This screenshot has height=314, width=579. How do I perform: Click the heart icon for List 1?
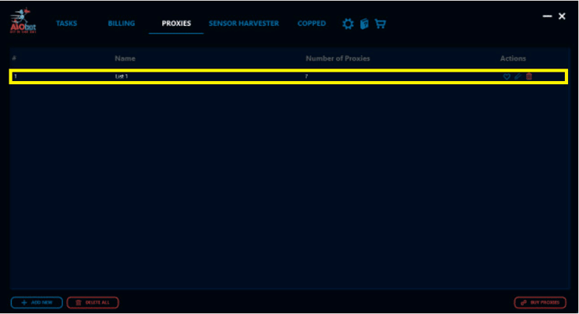(507, 76)
